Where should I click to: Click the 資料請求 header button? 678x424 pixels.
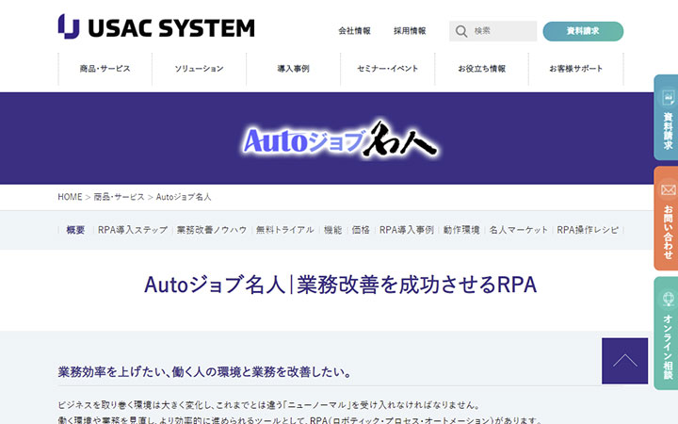[583, 31]
